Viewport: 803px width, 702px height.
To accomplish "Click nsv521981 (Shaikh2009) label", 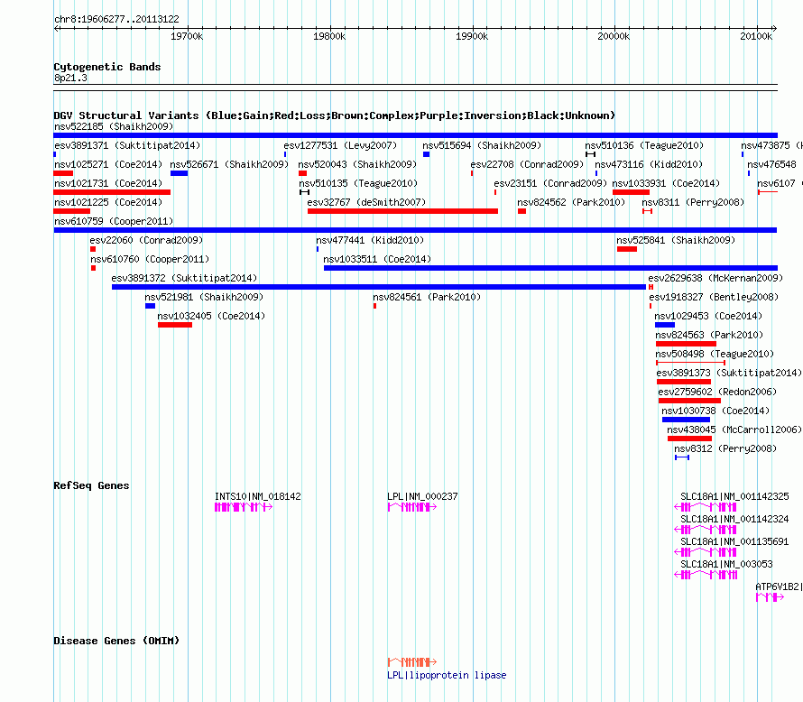I will tap(204, 297).
